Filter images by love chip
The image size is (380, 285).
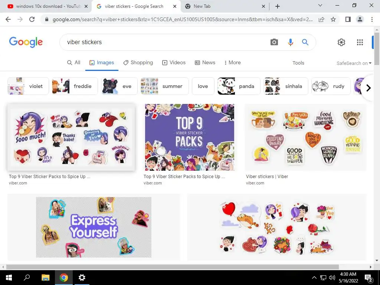tap(203, 86)
